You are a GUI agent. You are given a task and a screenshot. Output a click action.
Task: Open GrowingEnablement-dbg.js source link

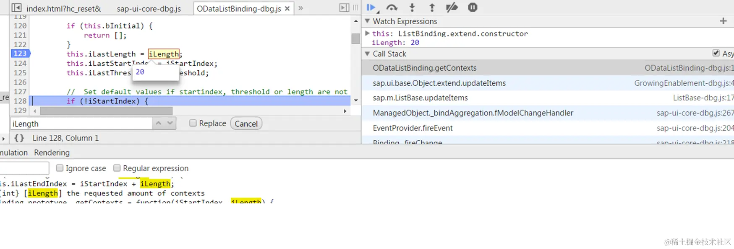pyautogui.click(x=684, y=83)
